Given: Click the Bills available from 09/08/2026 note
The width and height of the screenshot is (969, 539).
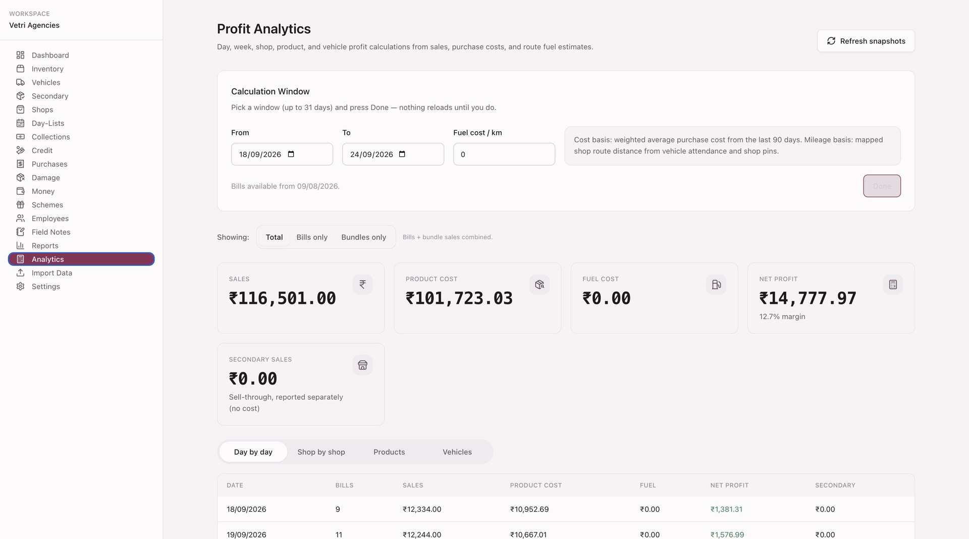Looking at the screenshot, I should [x=285, y=186].
